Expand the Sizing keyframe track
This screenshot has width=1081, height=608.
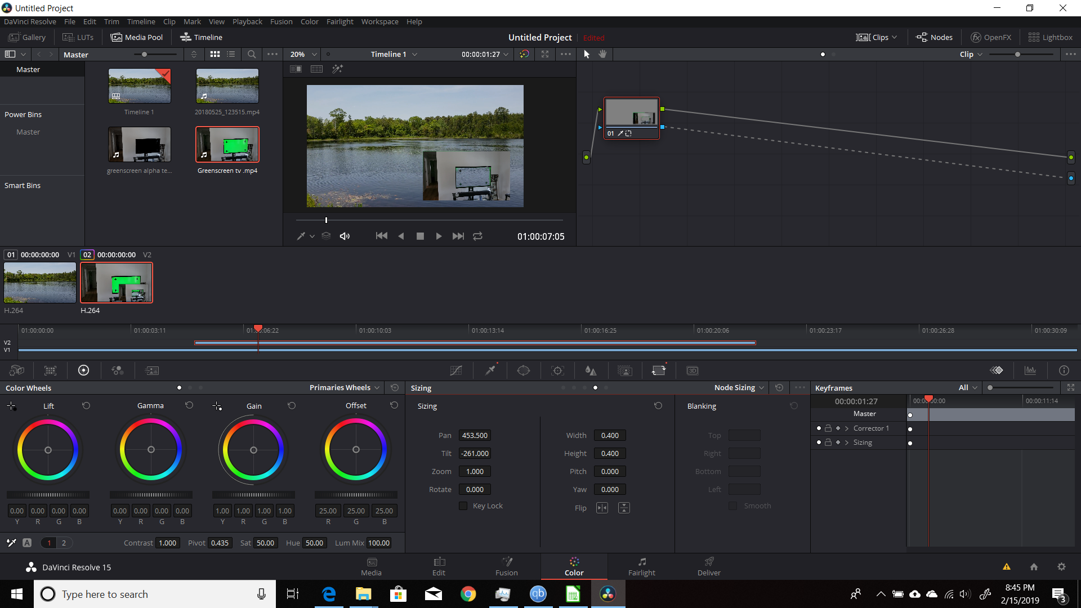point(846,442)
